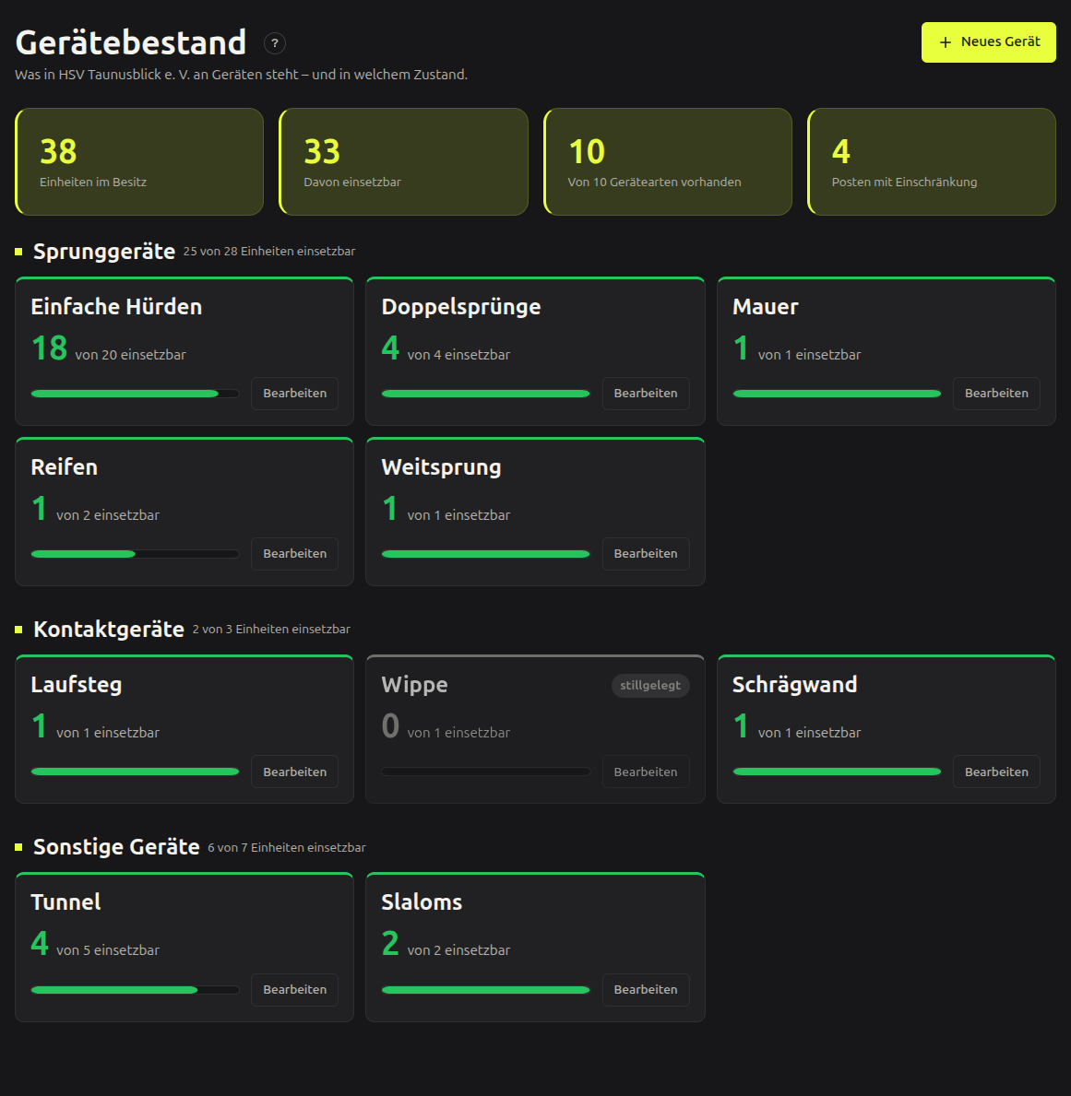The width and height of the screenshot is (1071, 1096).
Task: Click the Reifen availability progress bar
Action: coord(135,554)
